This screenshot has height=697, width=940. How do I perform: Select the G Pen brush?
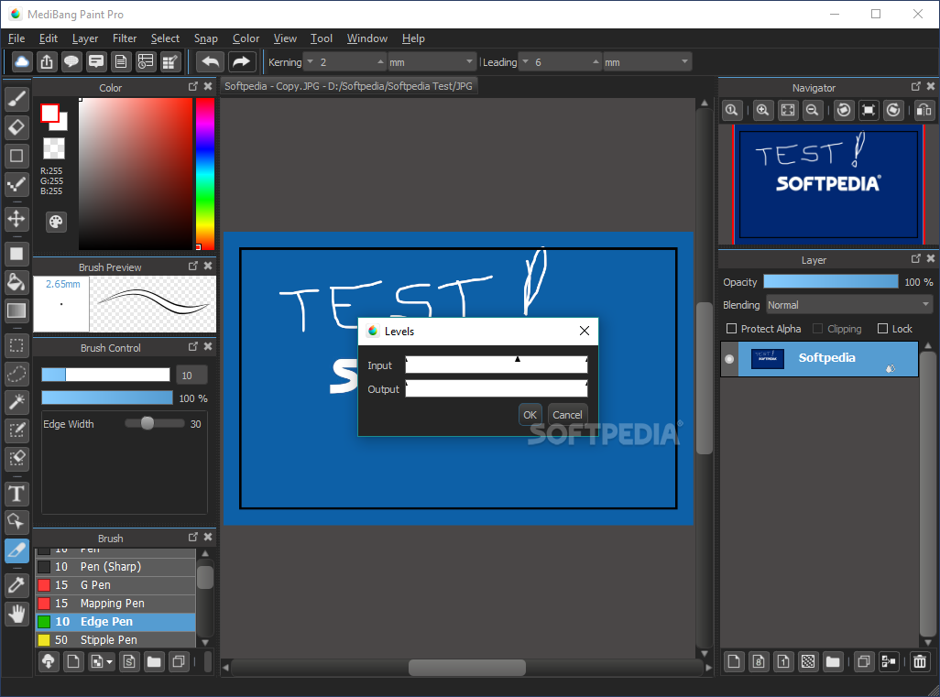(115, 585)
